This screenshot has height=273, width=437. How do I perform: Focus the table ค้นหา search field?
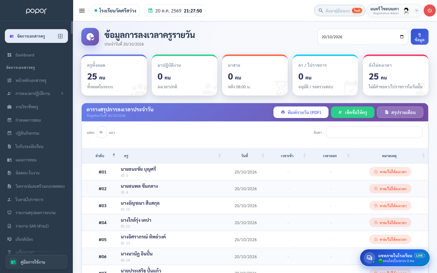(374, 132)
